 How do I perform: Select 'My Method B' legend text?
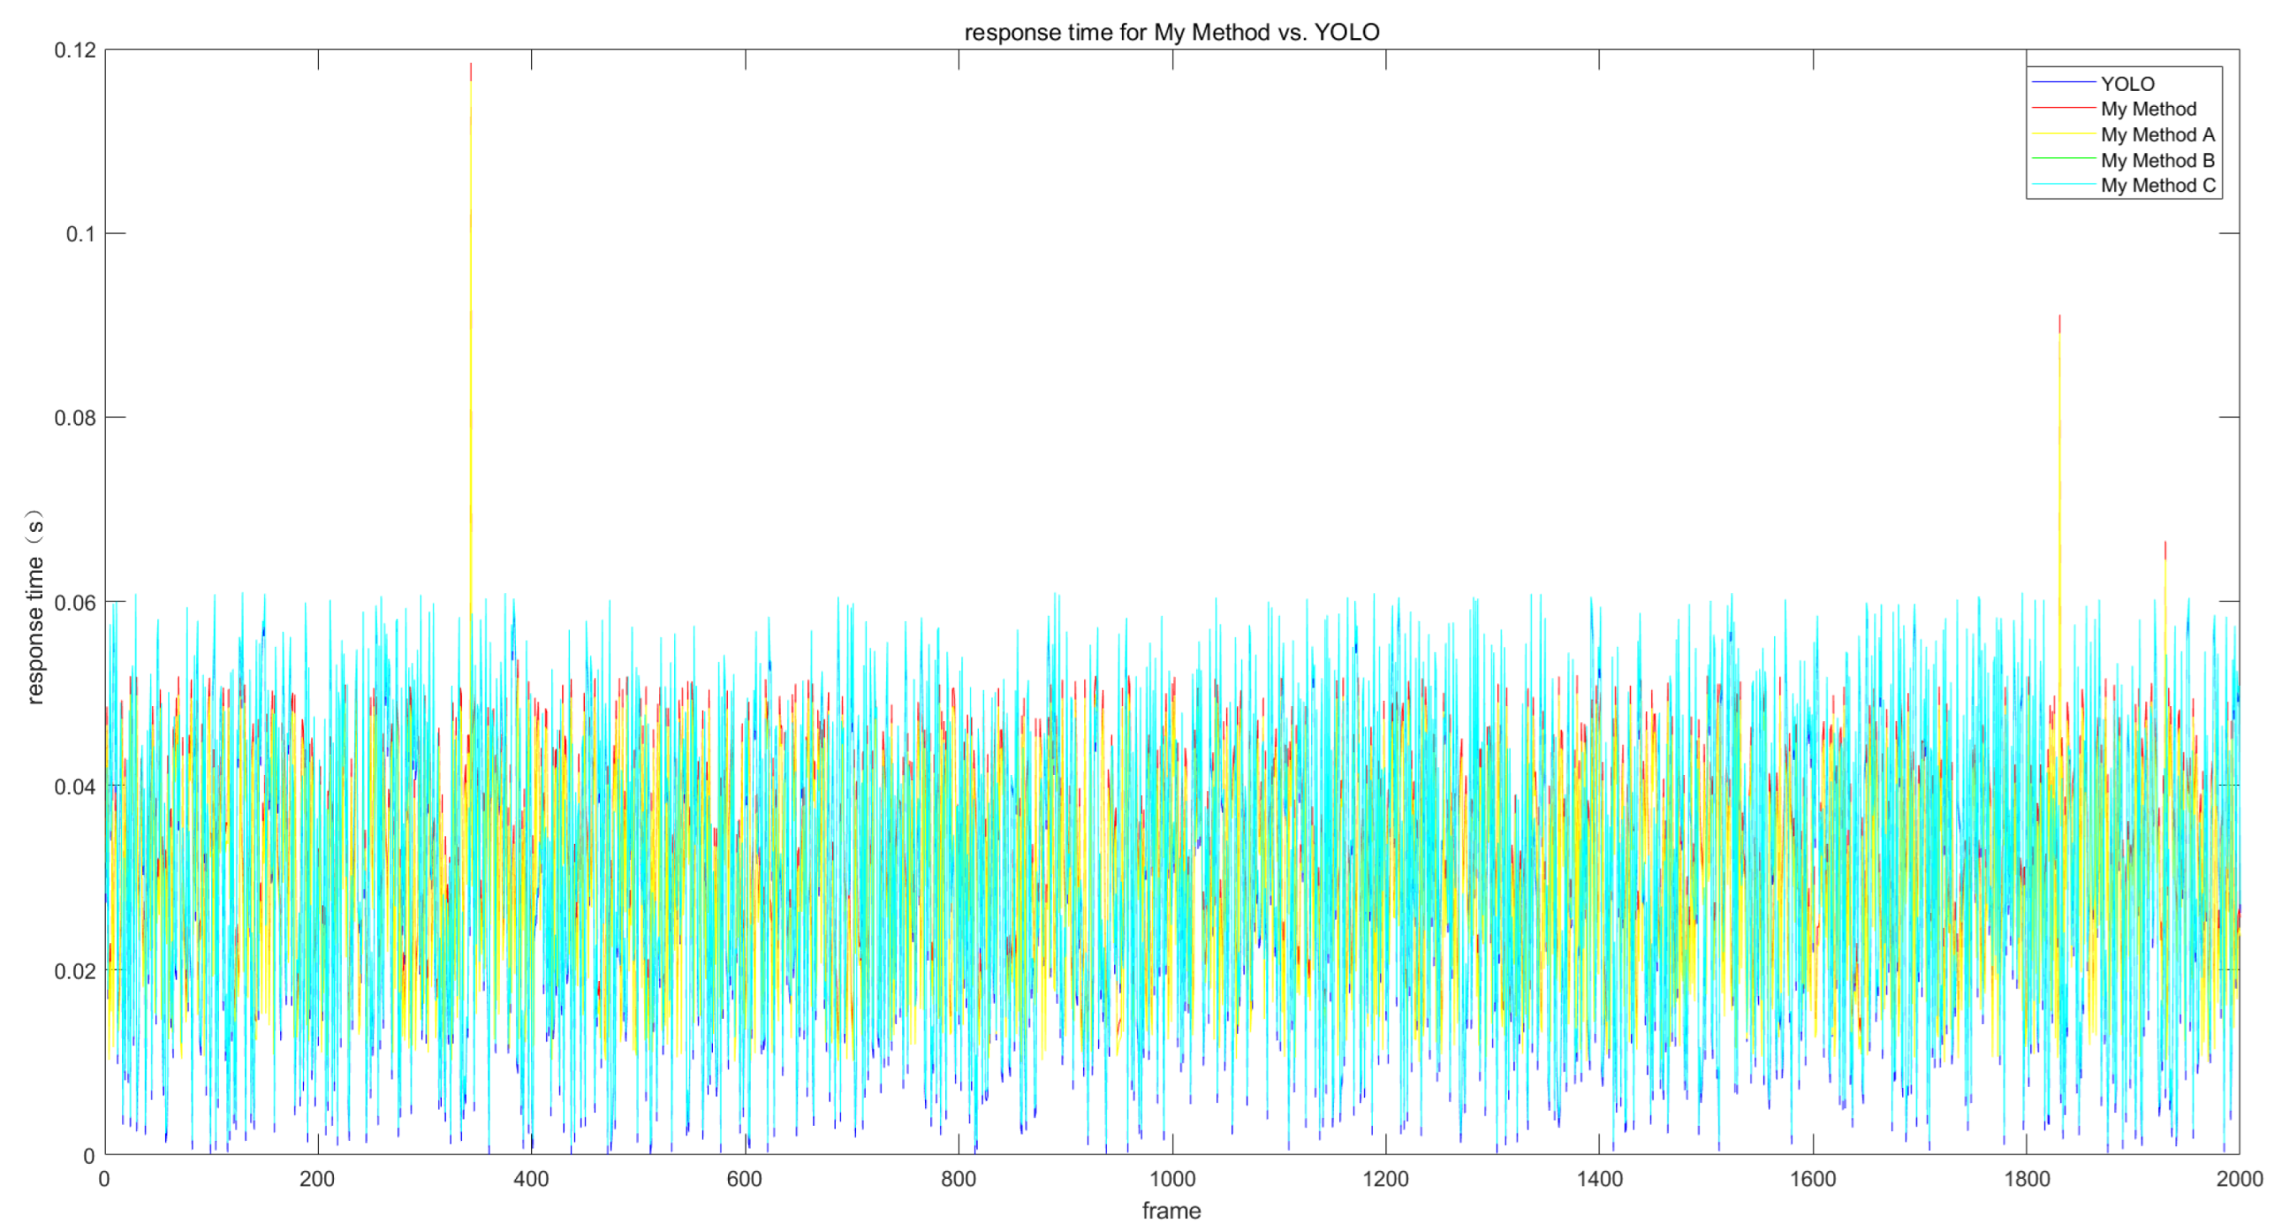tap(2158, 161)
